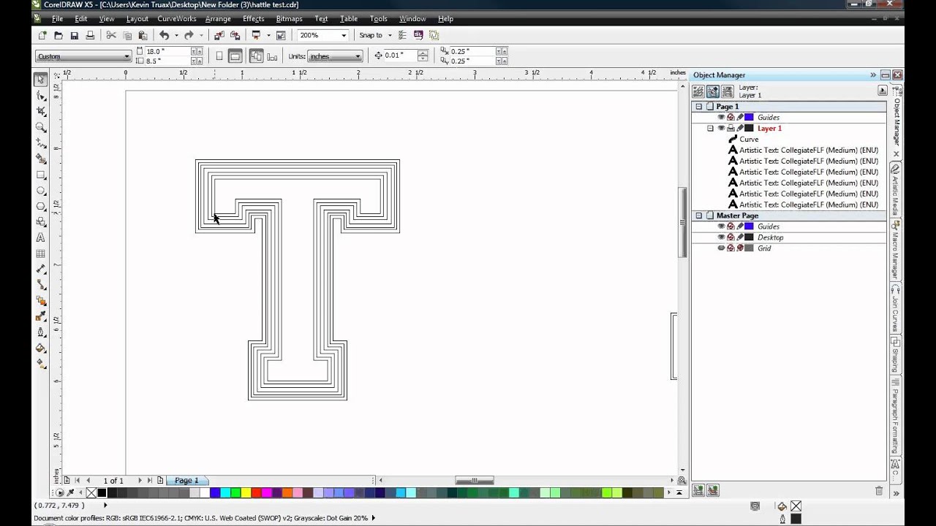Select the Zoom tool in toolbox

[41, 127]
